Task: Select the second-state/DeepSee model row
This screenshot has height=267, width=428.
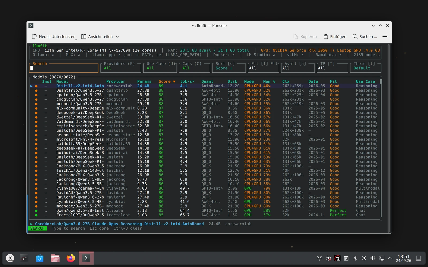Action: pyautogui.click(x=205, y=135)
